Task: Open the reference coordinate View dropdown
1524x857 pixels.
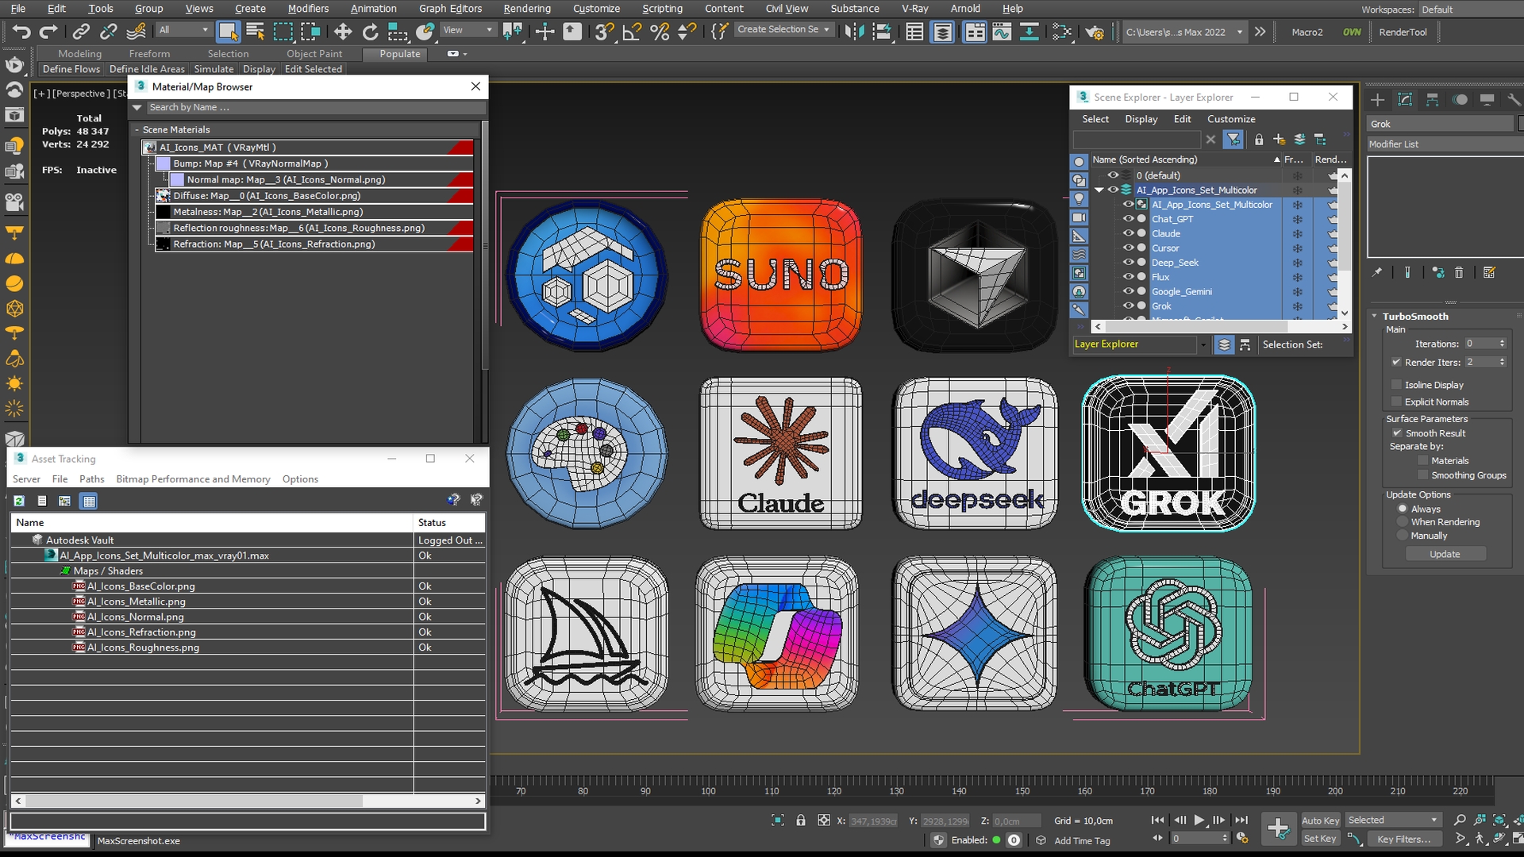Action: point(468,30)
